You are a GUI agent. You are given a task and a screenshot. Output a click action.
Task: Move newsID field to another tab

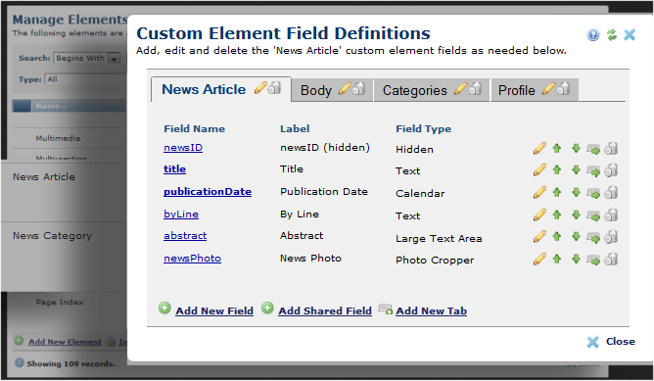tap(593, 149)
